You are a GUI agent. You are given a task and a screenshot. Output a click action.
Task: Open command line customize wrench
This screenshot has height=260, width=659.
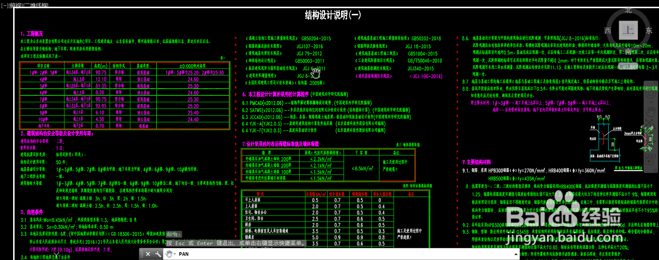158,254
